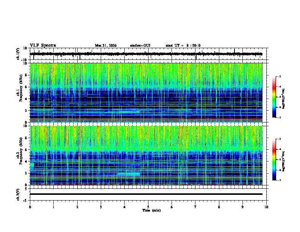The image size is (300, 232).
Task: Click inside the ch.2 spectrogram plot
Action: [x=146, y=155]
